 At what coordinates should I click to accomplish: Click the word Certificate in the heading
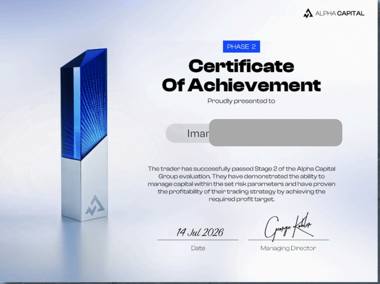[x=241, y=66]
